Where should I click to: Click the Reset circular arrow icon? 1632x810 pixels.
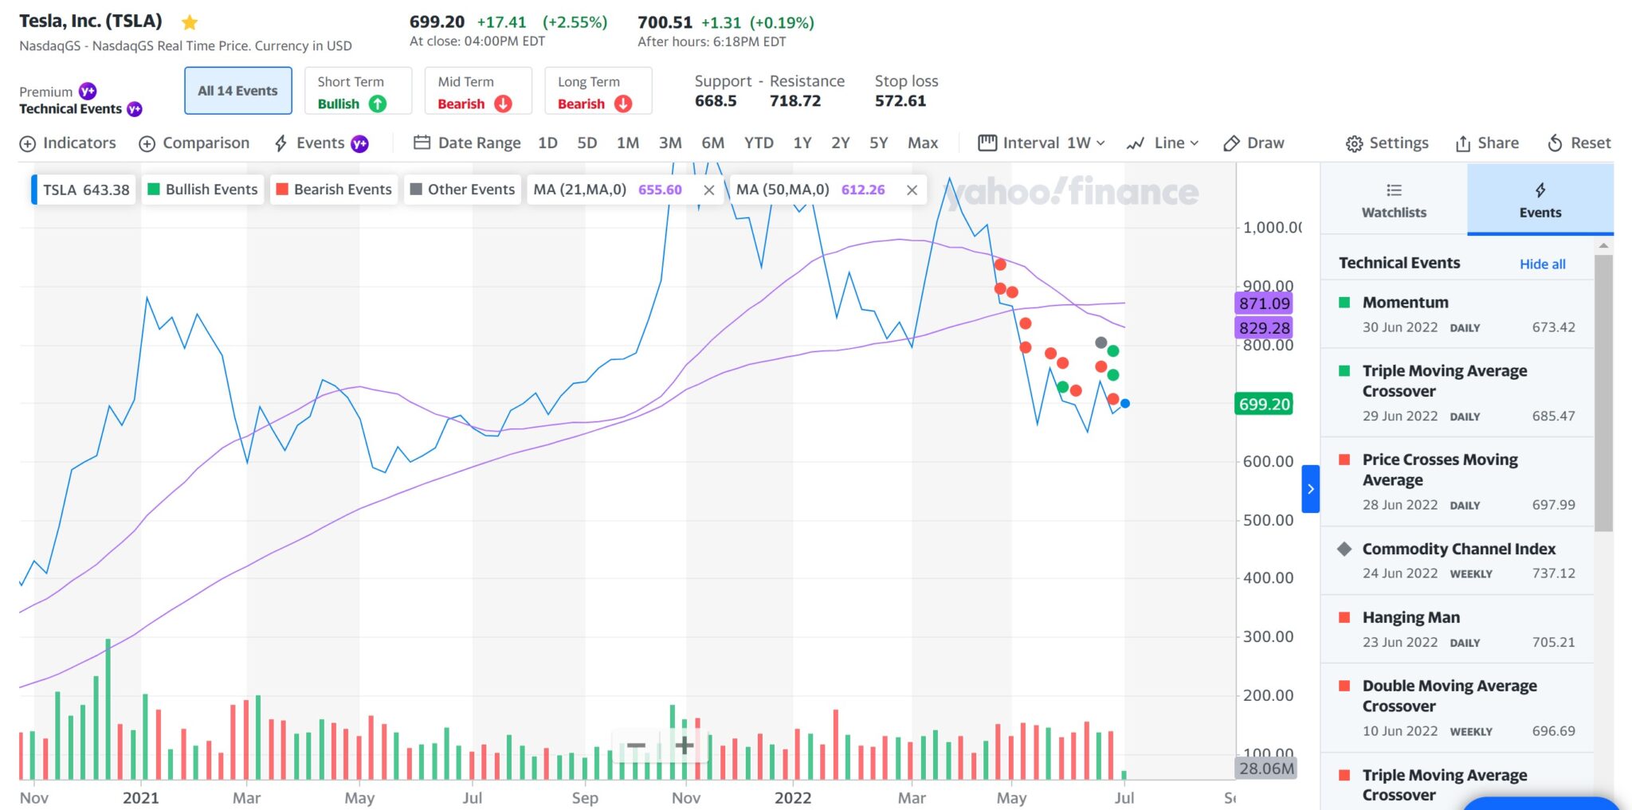pyautogui.click(x=1555, y=143)
